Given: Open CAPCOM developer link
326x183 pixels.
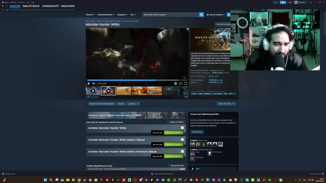Looking at the screenshot, I should tap(215, 80).
